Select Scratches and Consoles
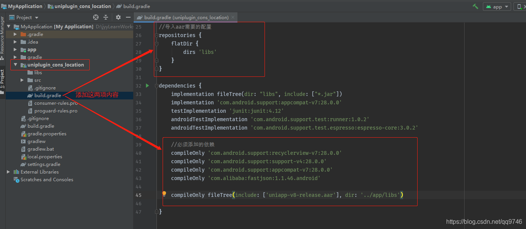Image resolution: width=526 pixels, height=229 pixels. click(43, 179)
